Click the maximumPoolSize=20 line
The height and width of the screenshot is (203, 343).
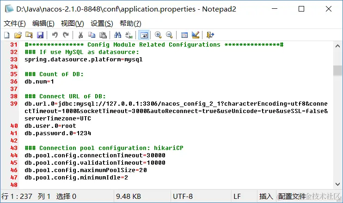[x=86, y=170]
